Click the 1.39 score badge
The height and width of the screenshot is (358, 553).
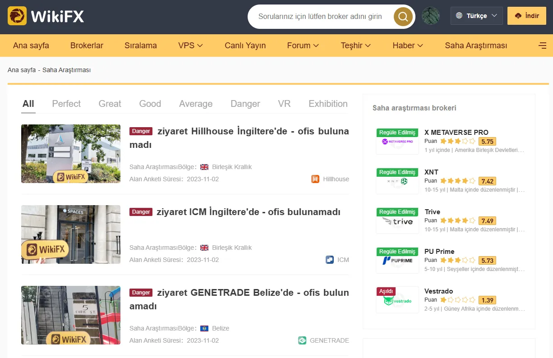[x=487, y=300]
